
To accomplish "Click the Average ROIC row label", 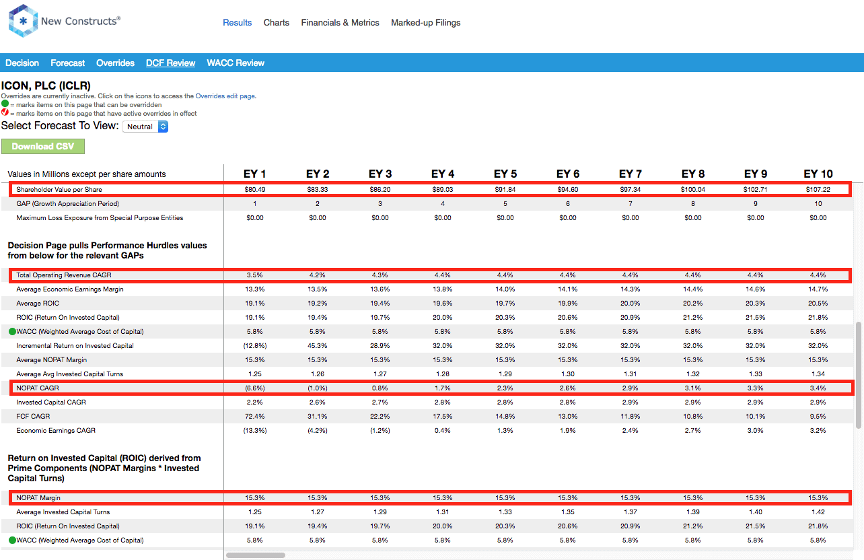I will click(x=38, y=304).
